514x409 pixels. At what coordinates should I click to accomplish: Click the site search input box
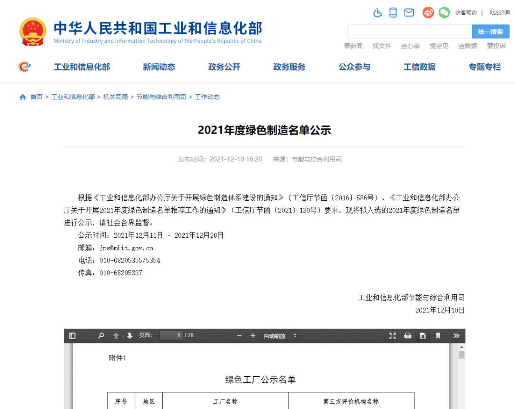tap(410, 32)
